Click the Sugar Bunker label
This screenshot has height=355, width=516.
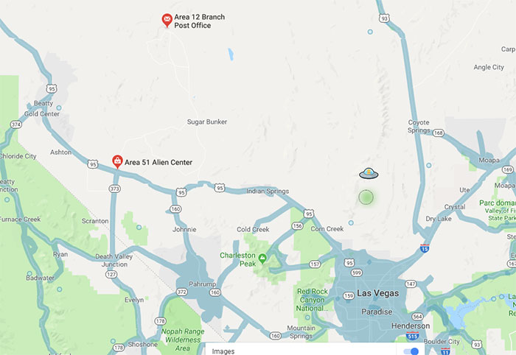(207, 122)
